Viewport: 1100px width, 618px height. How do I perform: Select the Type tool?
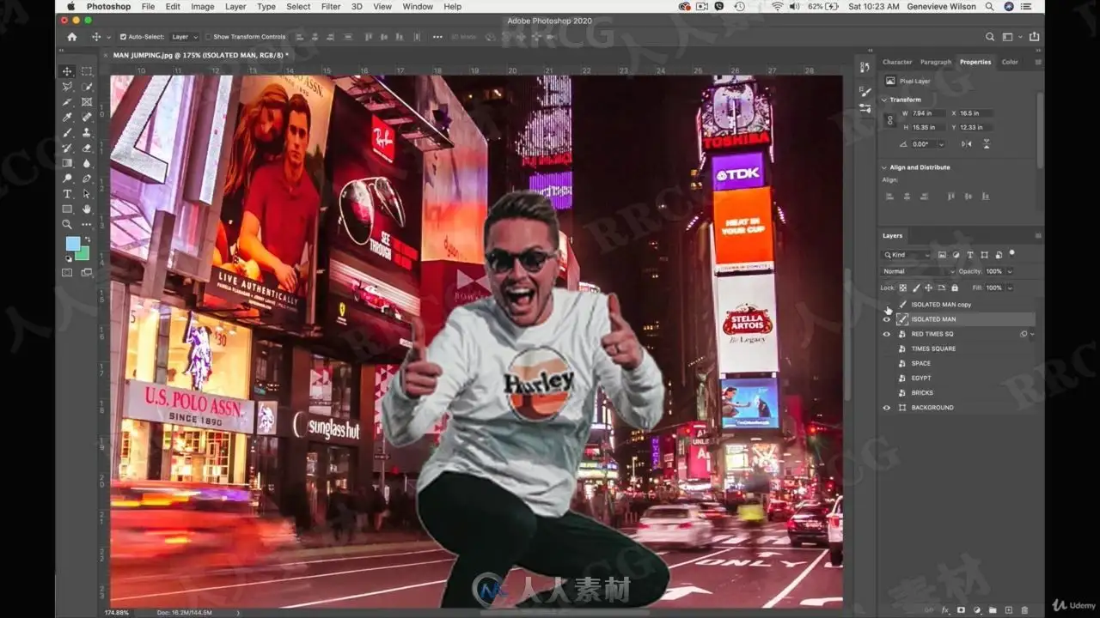click(x=67, y=194)
